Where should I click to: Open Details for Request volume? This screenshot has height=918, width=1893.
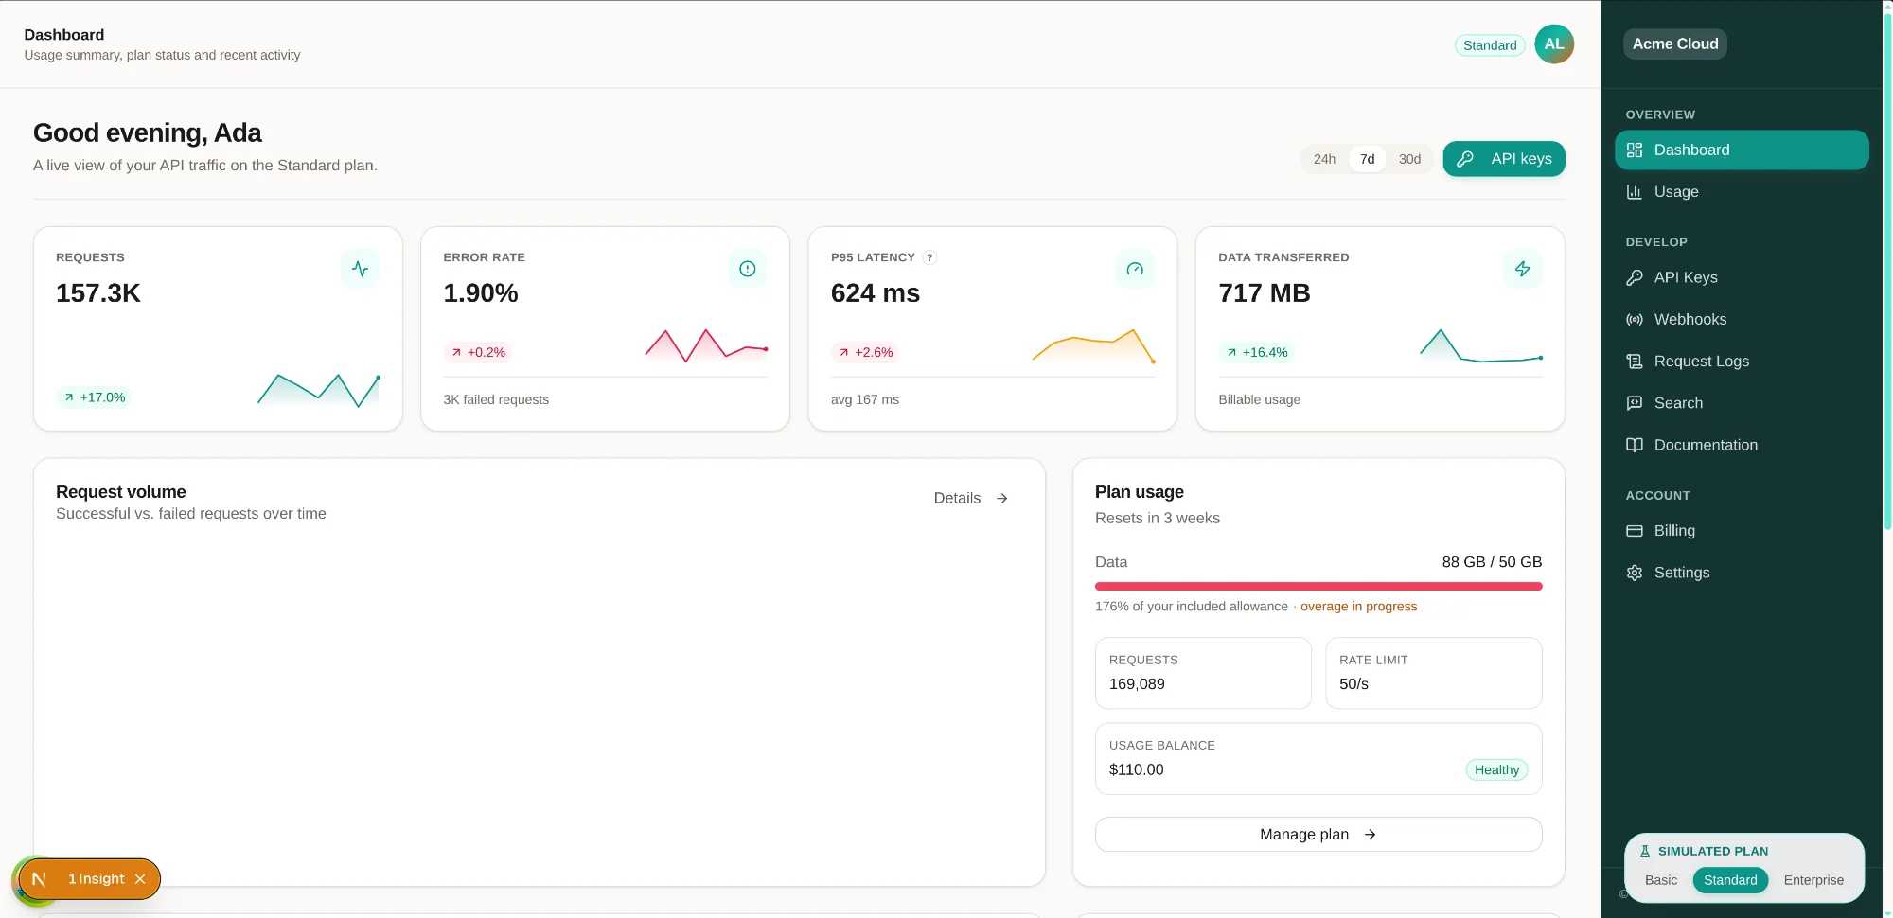971,499
